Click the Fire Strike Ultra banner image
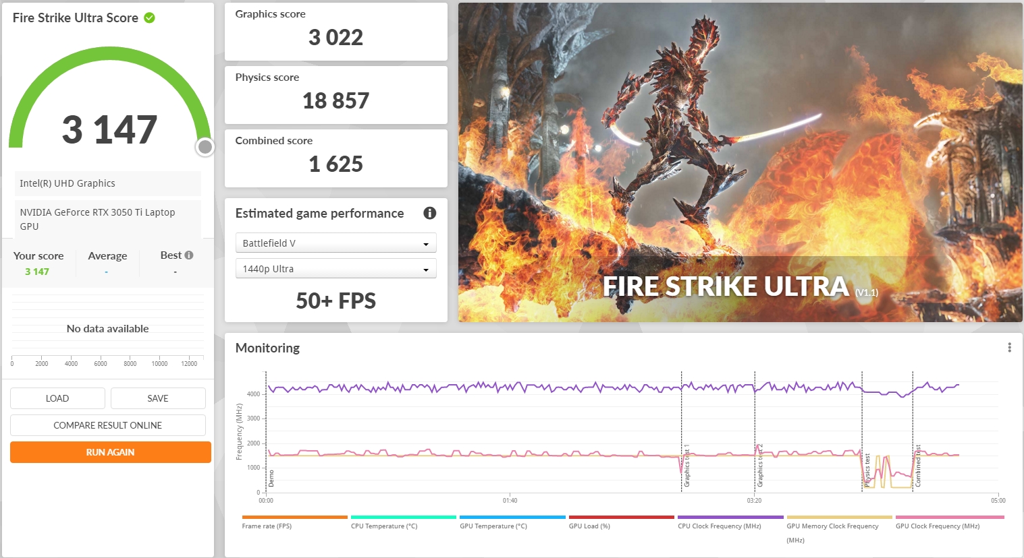This screenshot has height=558, width=1024. (x=740, y=162)
